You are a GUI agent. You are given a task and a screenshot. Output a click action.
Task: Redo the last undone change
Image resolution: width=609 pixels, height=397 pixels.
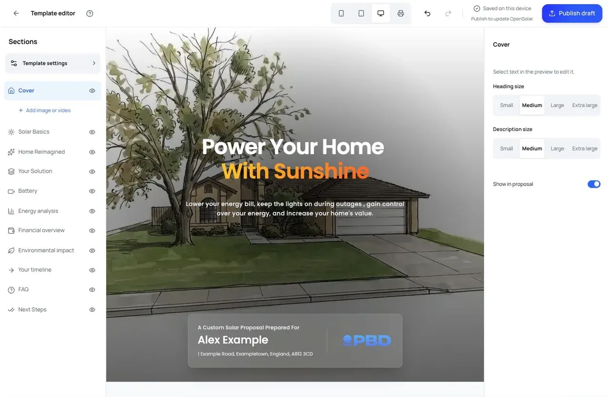(448, 13)
